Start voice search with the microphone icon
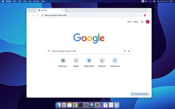The width and height of the screenshot is (175, 109). click(125, 51)
